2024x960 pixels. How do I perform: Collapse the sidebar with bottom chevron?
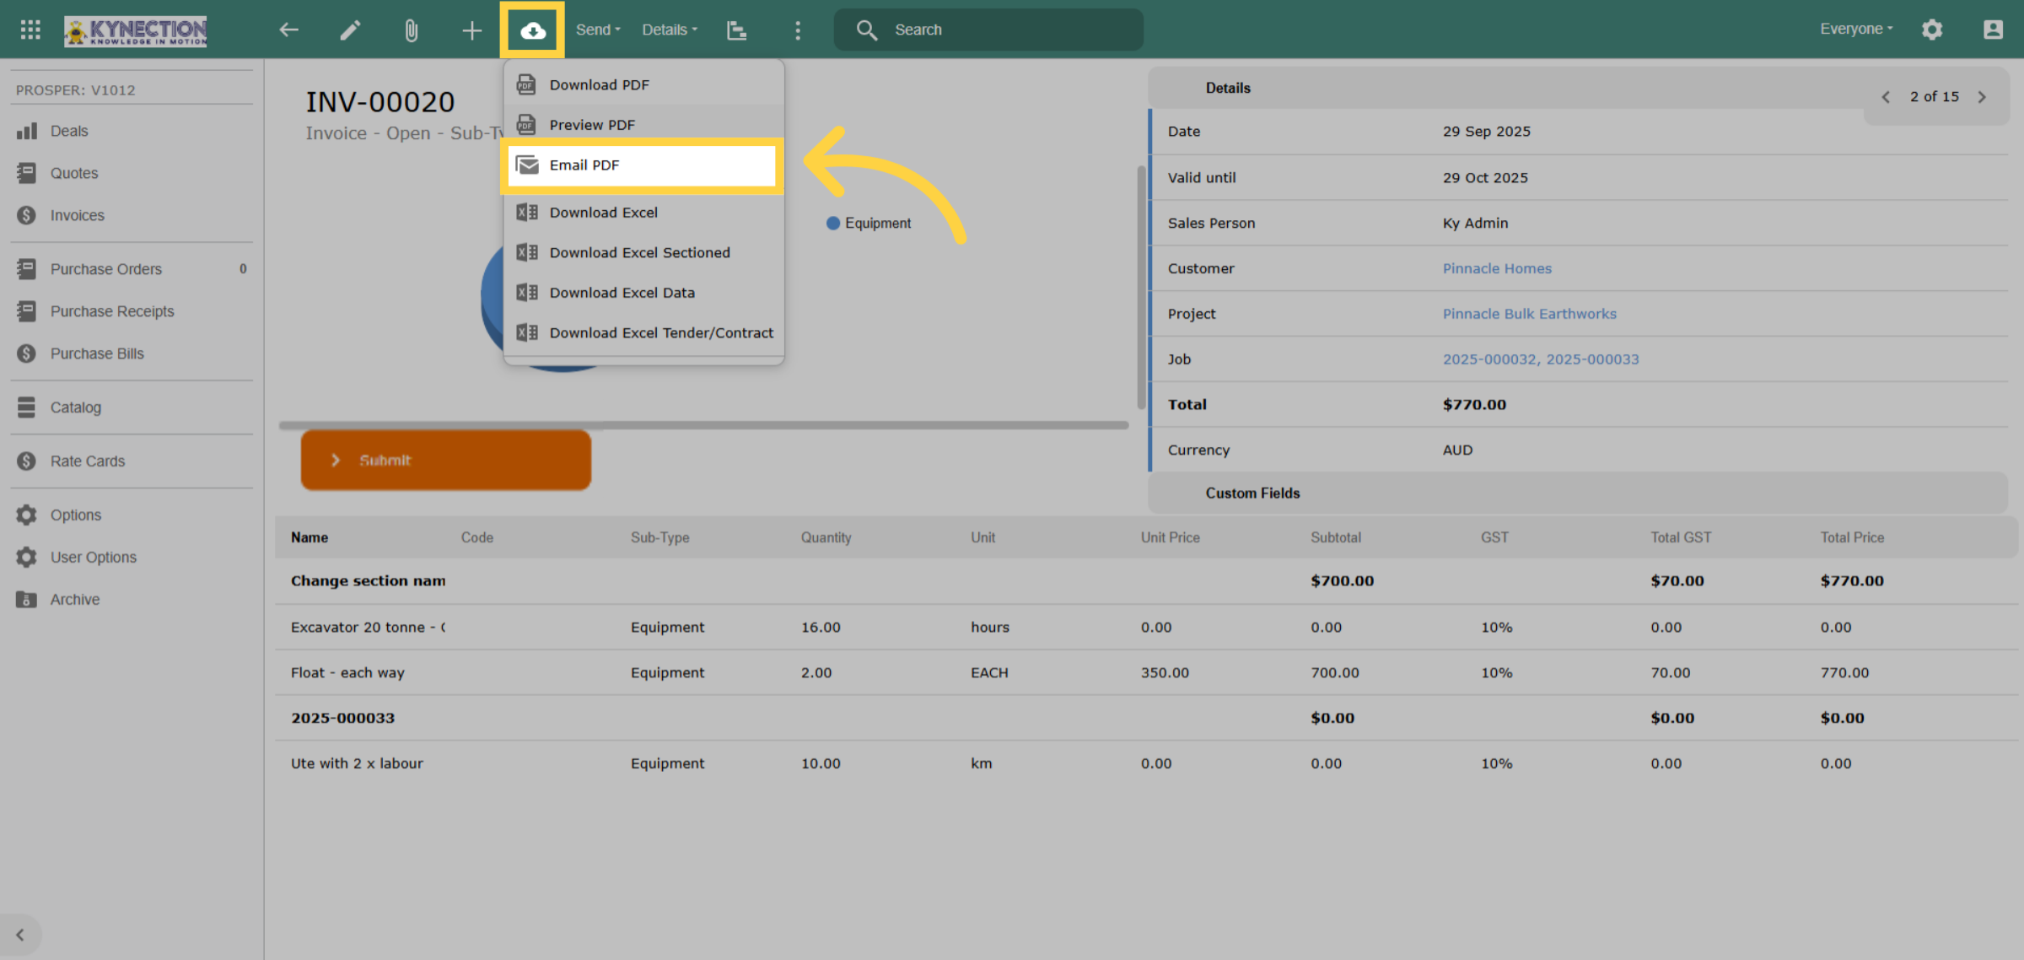point(19,935)
